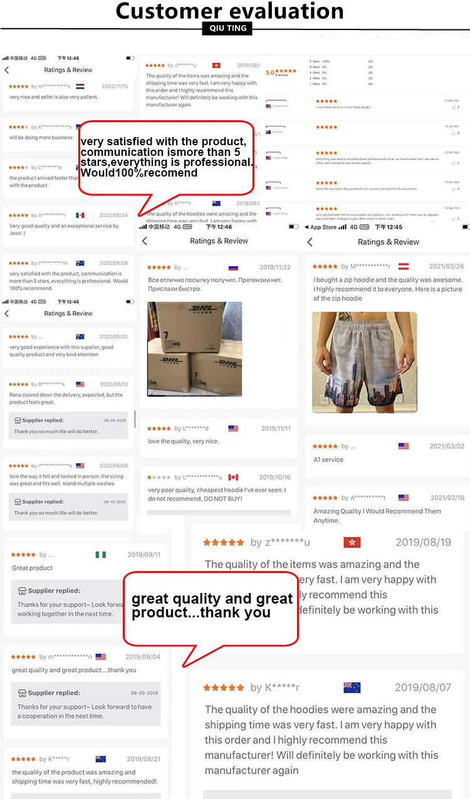Click the 5.0 star rating summary
The height and width of the screenshot is (799, 470).
[x=281, y=72]
